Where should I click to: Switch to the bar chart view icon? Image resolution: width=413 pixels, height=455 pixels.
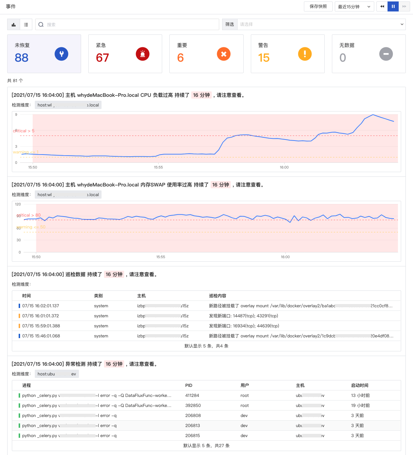coord(14,24)
